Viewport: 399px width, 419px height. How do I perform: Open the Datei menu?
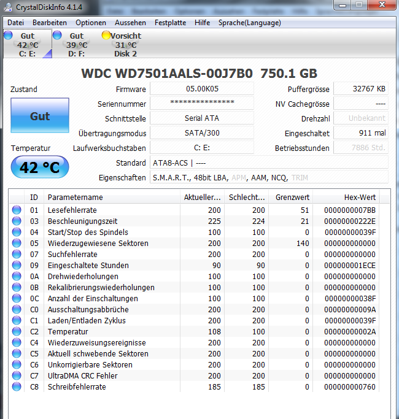(15, 23)
